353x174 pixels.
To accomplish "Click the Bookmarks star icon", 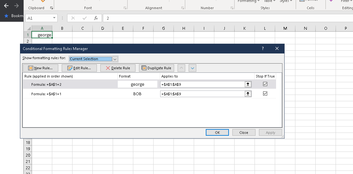I will coord(6,16).
